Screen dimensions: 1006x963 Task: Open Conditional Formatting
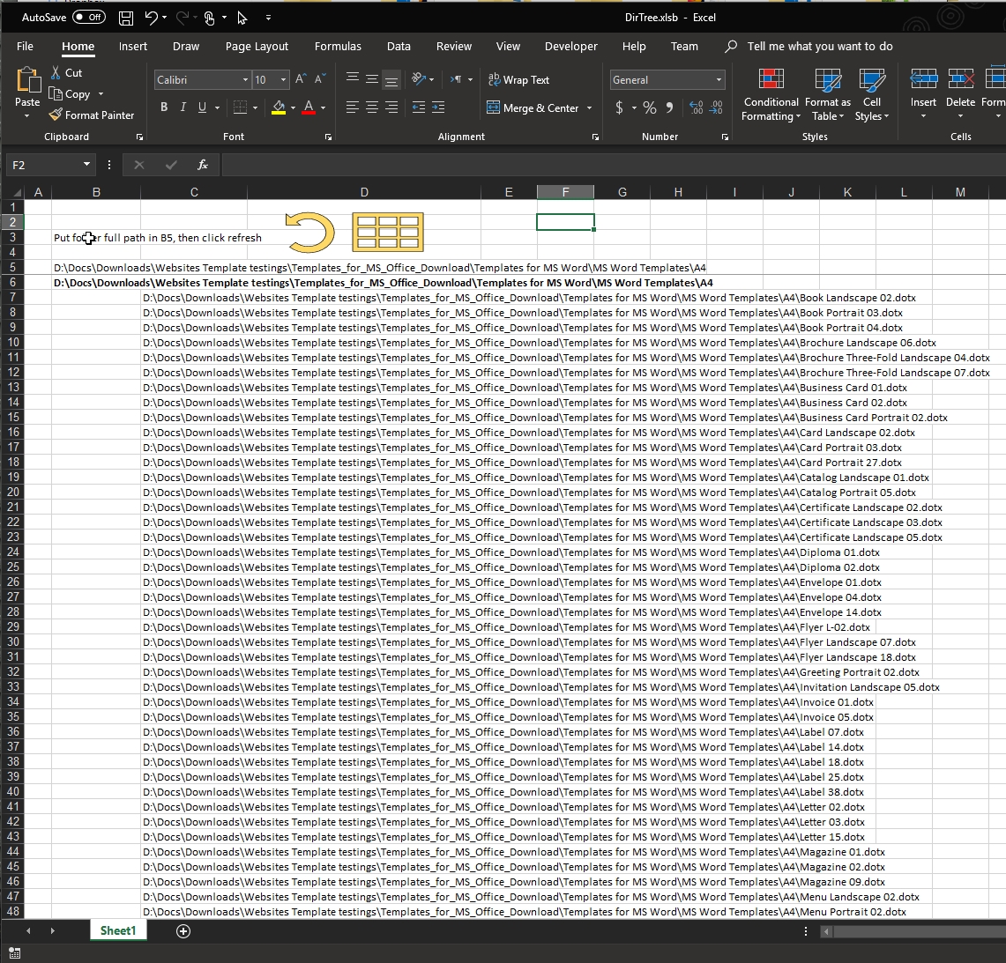click(x=771, y=95)
